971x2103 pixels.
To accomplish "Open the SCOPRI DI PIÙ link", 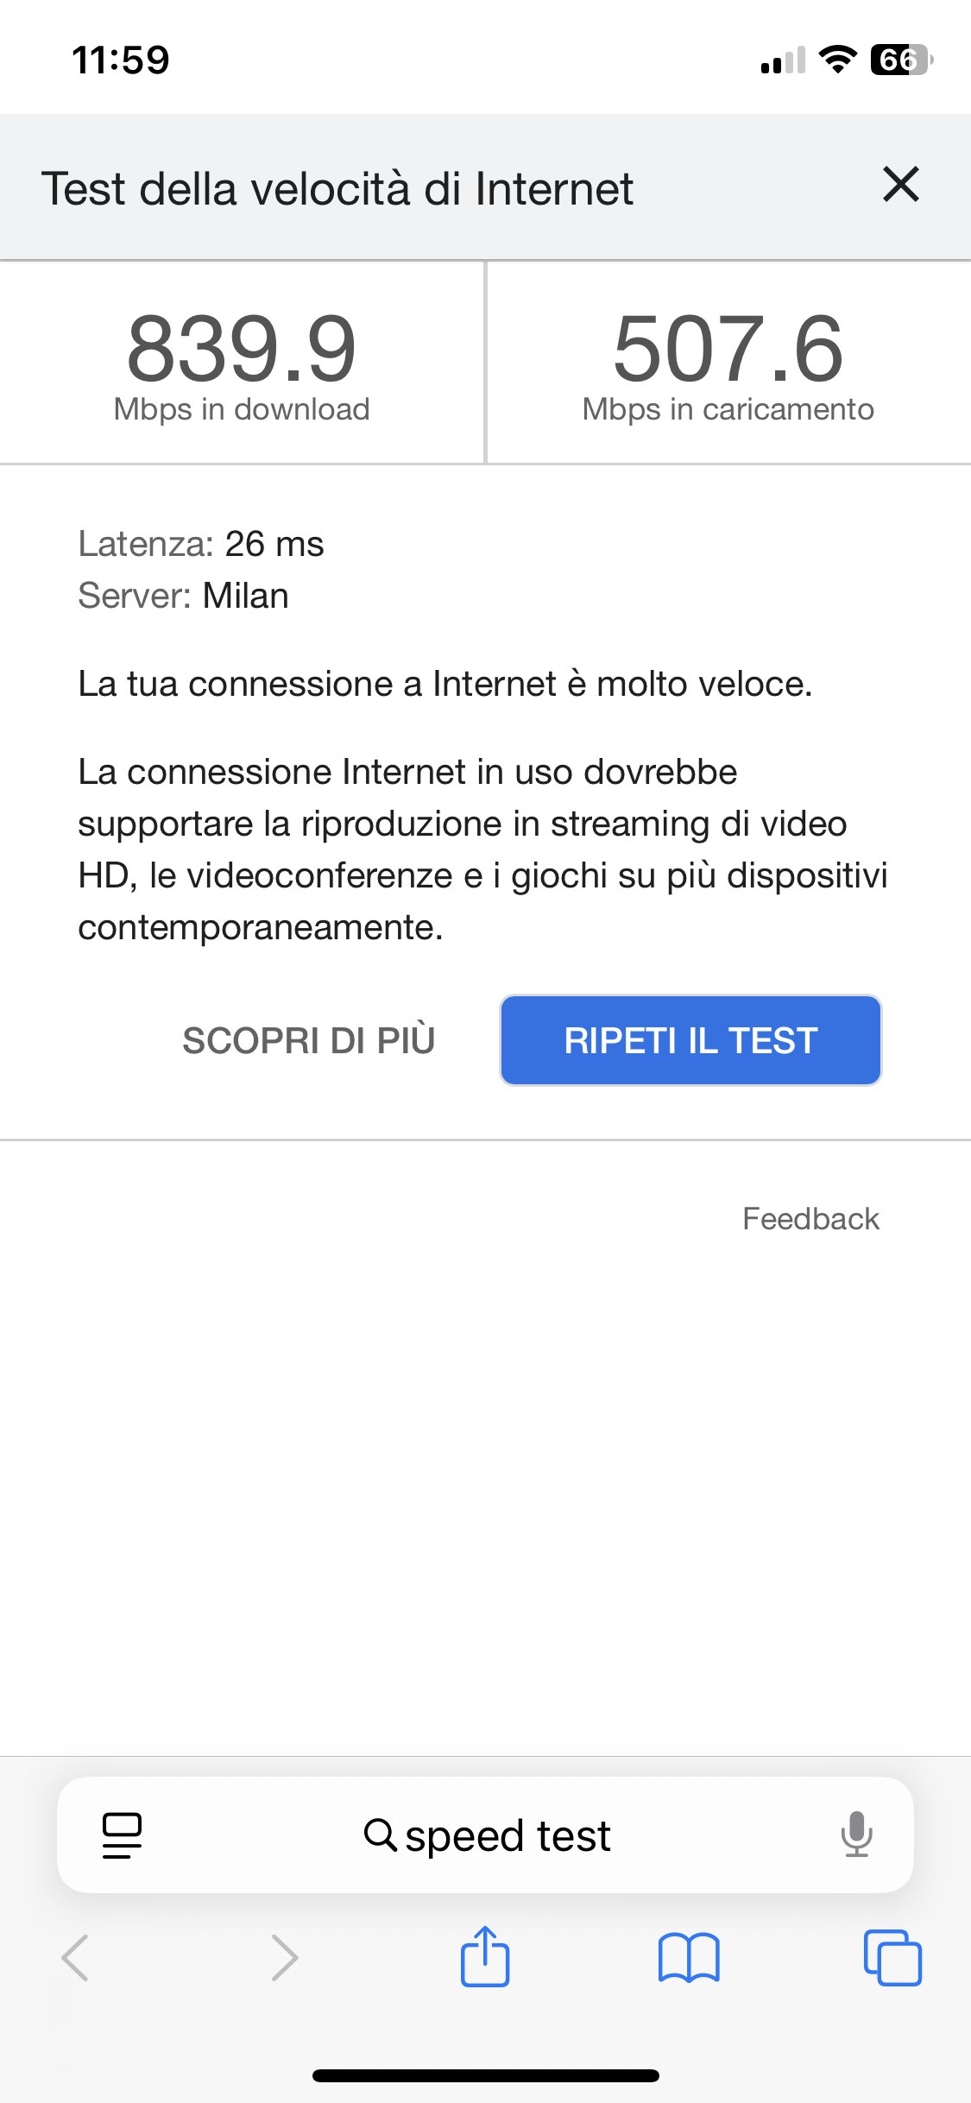I will (x=309, y=1039).
